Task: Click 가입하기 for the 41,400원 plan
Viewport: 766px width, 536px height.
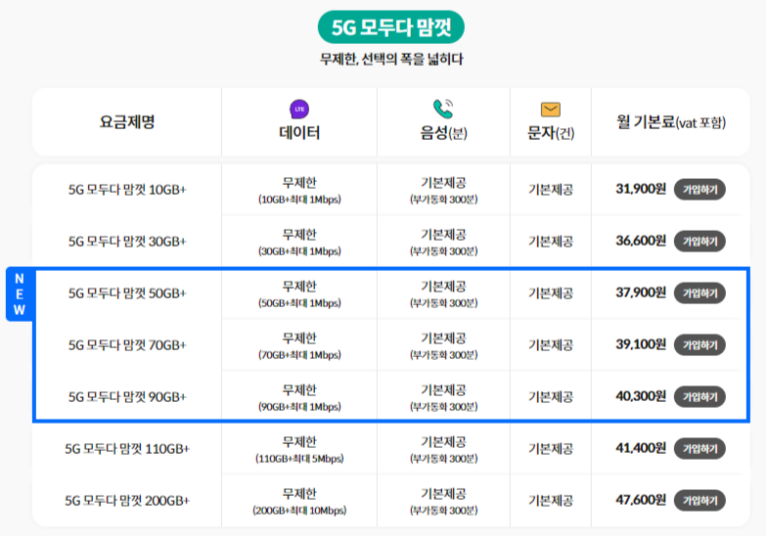Action: [699, 449]
